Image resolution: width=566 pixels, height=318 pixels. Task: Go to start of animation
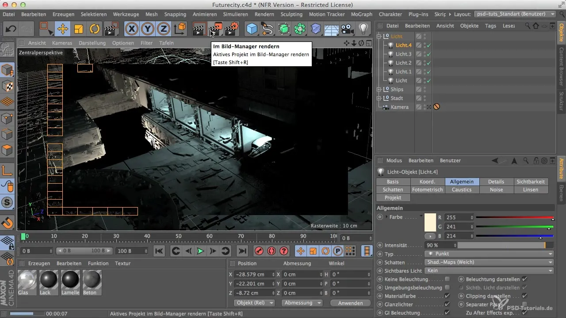[x=159, y=251]
